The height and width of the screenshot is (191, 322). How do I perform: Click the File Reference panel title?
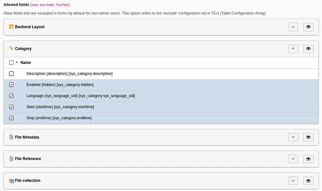point(28,159)
